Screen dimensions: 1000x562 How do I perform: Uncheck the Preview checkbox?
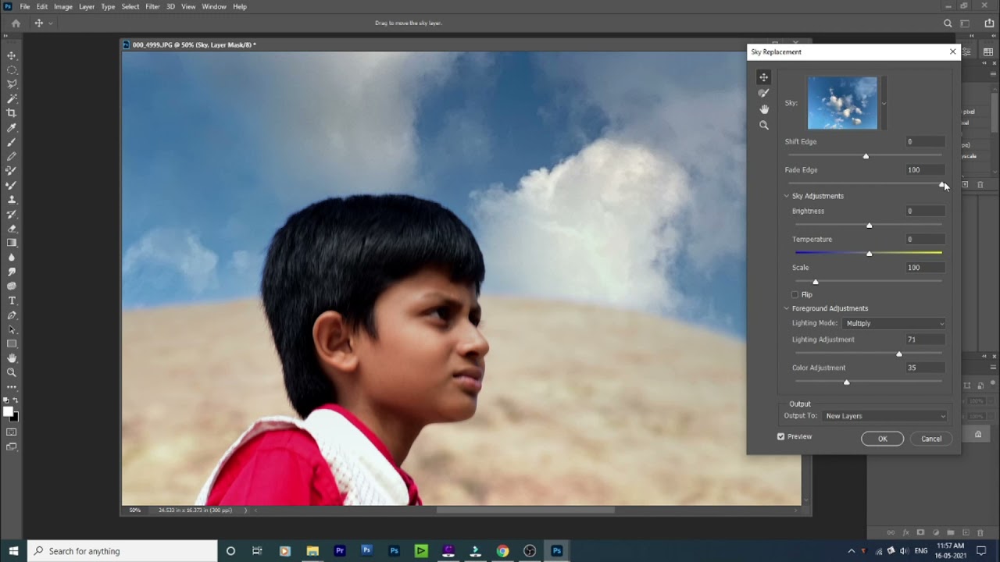tap(780, 436)
